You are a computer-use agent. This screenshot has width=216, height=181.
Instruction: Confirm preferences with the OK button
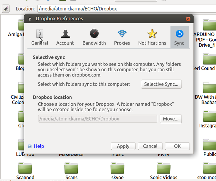click(x=177, y=146)
